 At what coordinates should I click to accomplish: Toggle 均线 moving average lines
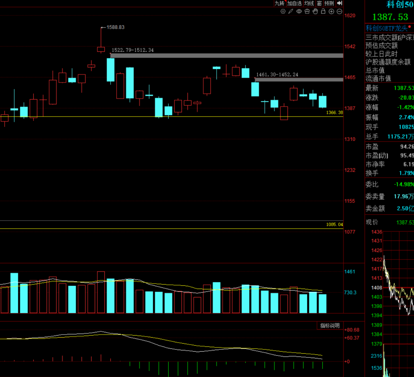pyautogui.click(x=309, y=3)
